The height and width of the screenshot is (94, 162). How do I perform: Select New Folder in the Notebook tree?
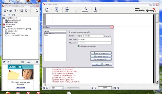12,33
